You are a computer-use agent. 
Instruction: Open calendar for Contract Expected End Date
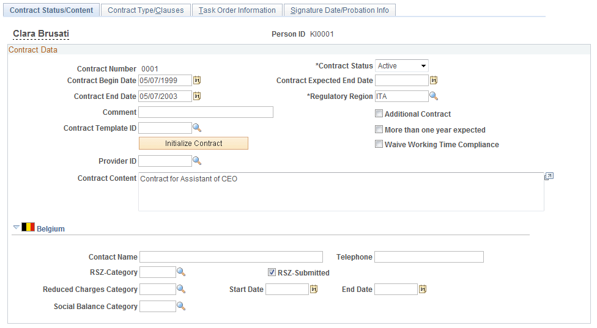pos(434,80)
